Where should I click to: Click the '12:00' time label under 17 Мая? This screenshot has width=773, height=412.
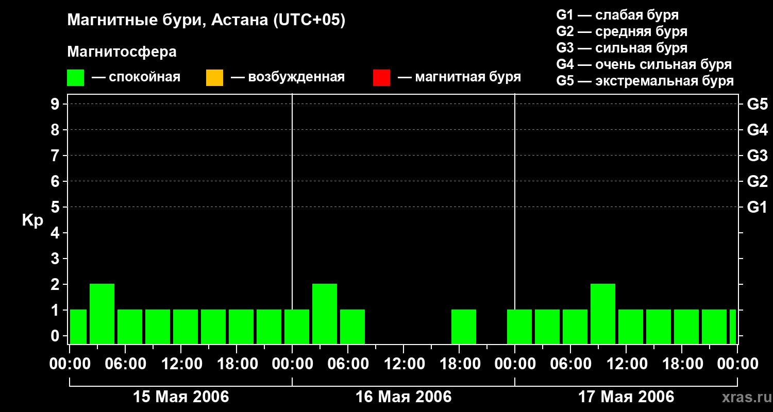coord(626,364)
